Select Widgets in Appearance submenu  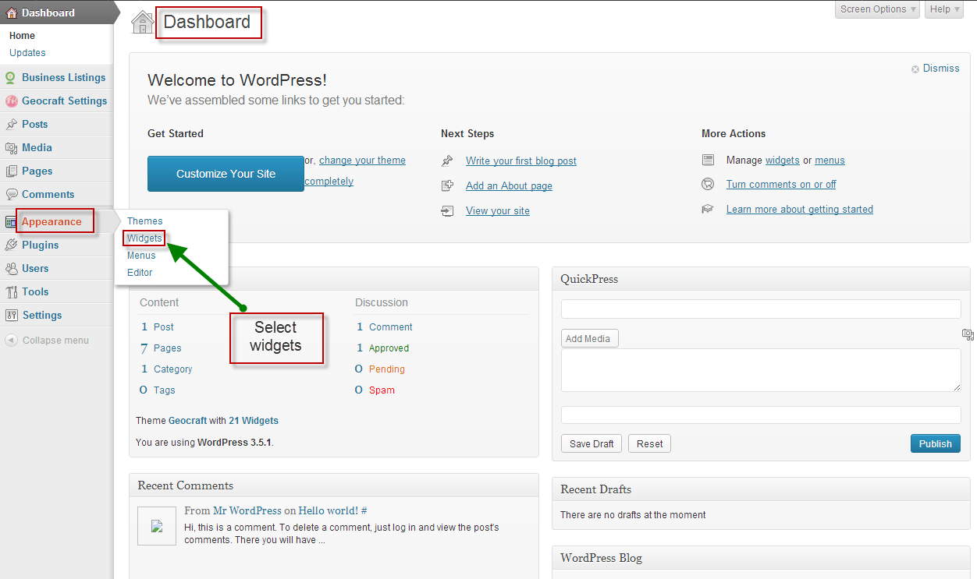tap(144, 238)
